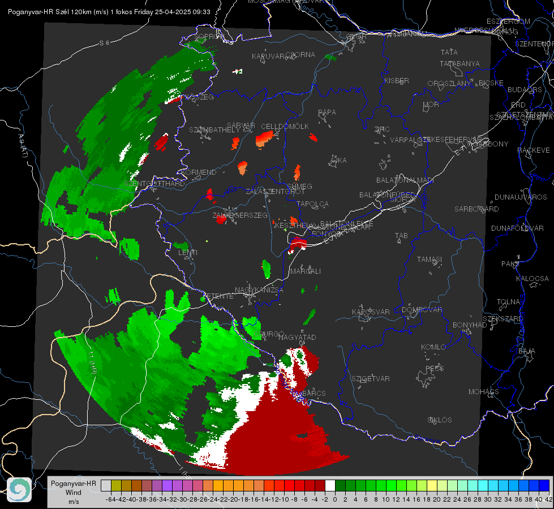Click the DOMBÓVÁR city label
The height and width of the screenshot is (509, 554).
(422, 310)
